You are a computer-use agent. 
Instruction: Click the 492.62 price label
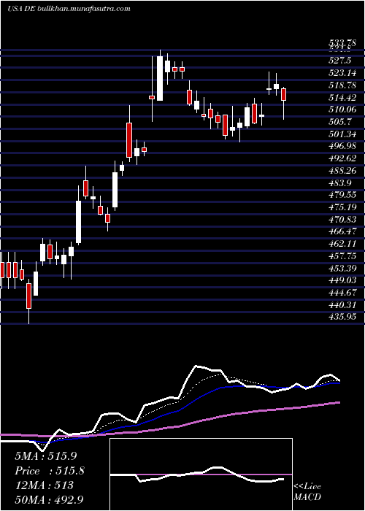342,158
